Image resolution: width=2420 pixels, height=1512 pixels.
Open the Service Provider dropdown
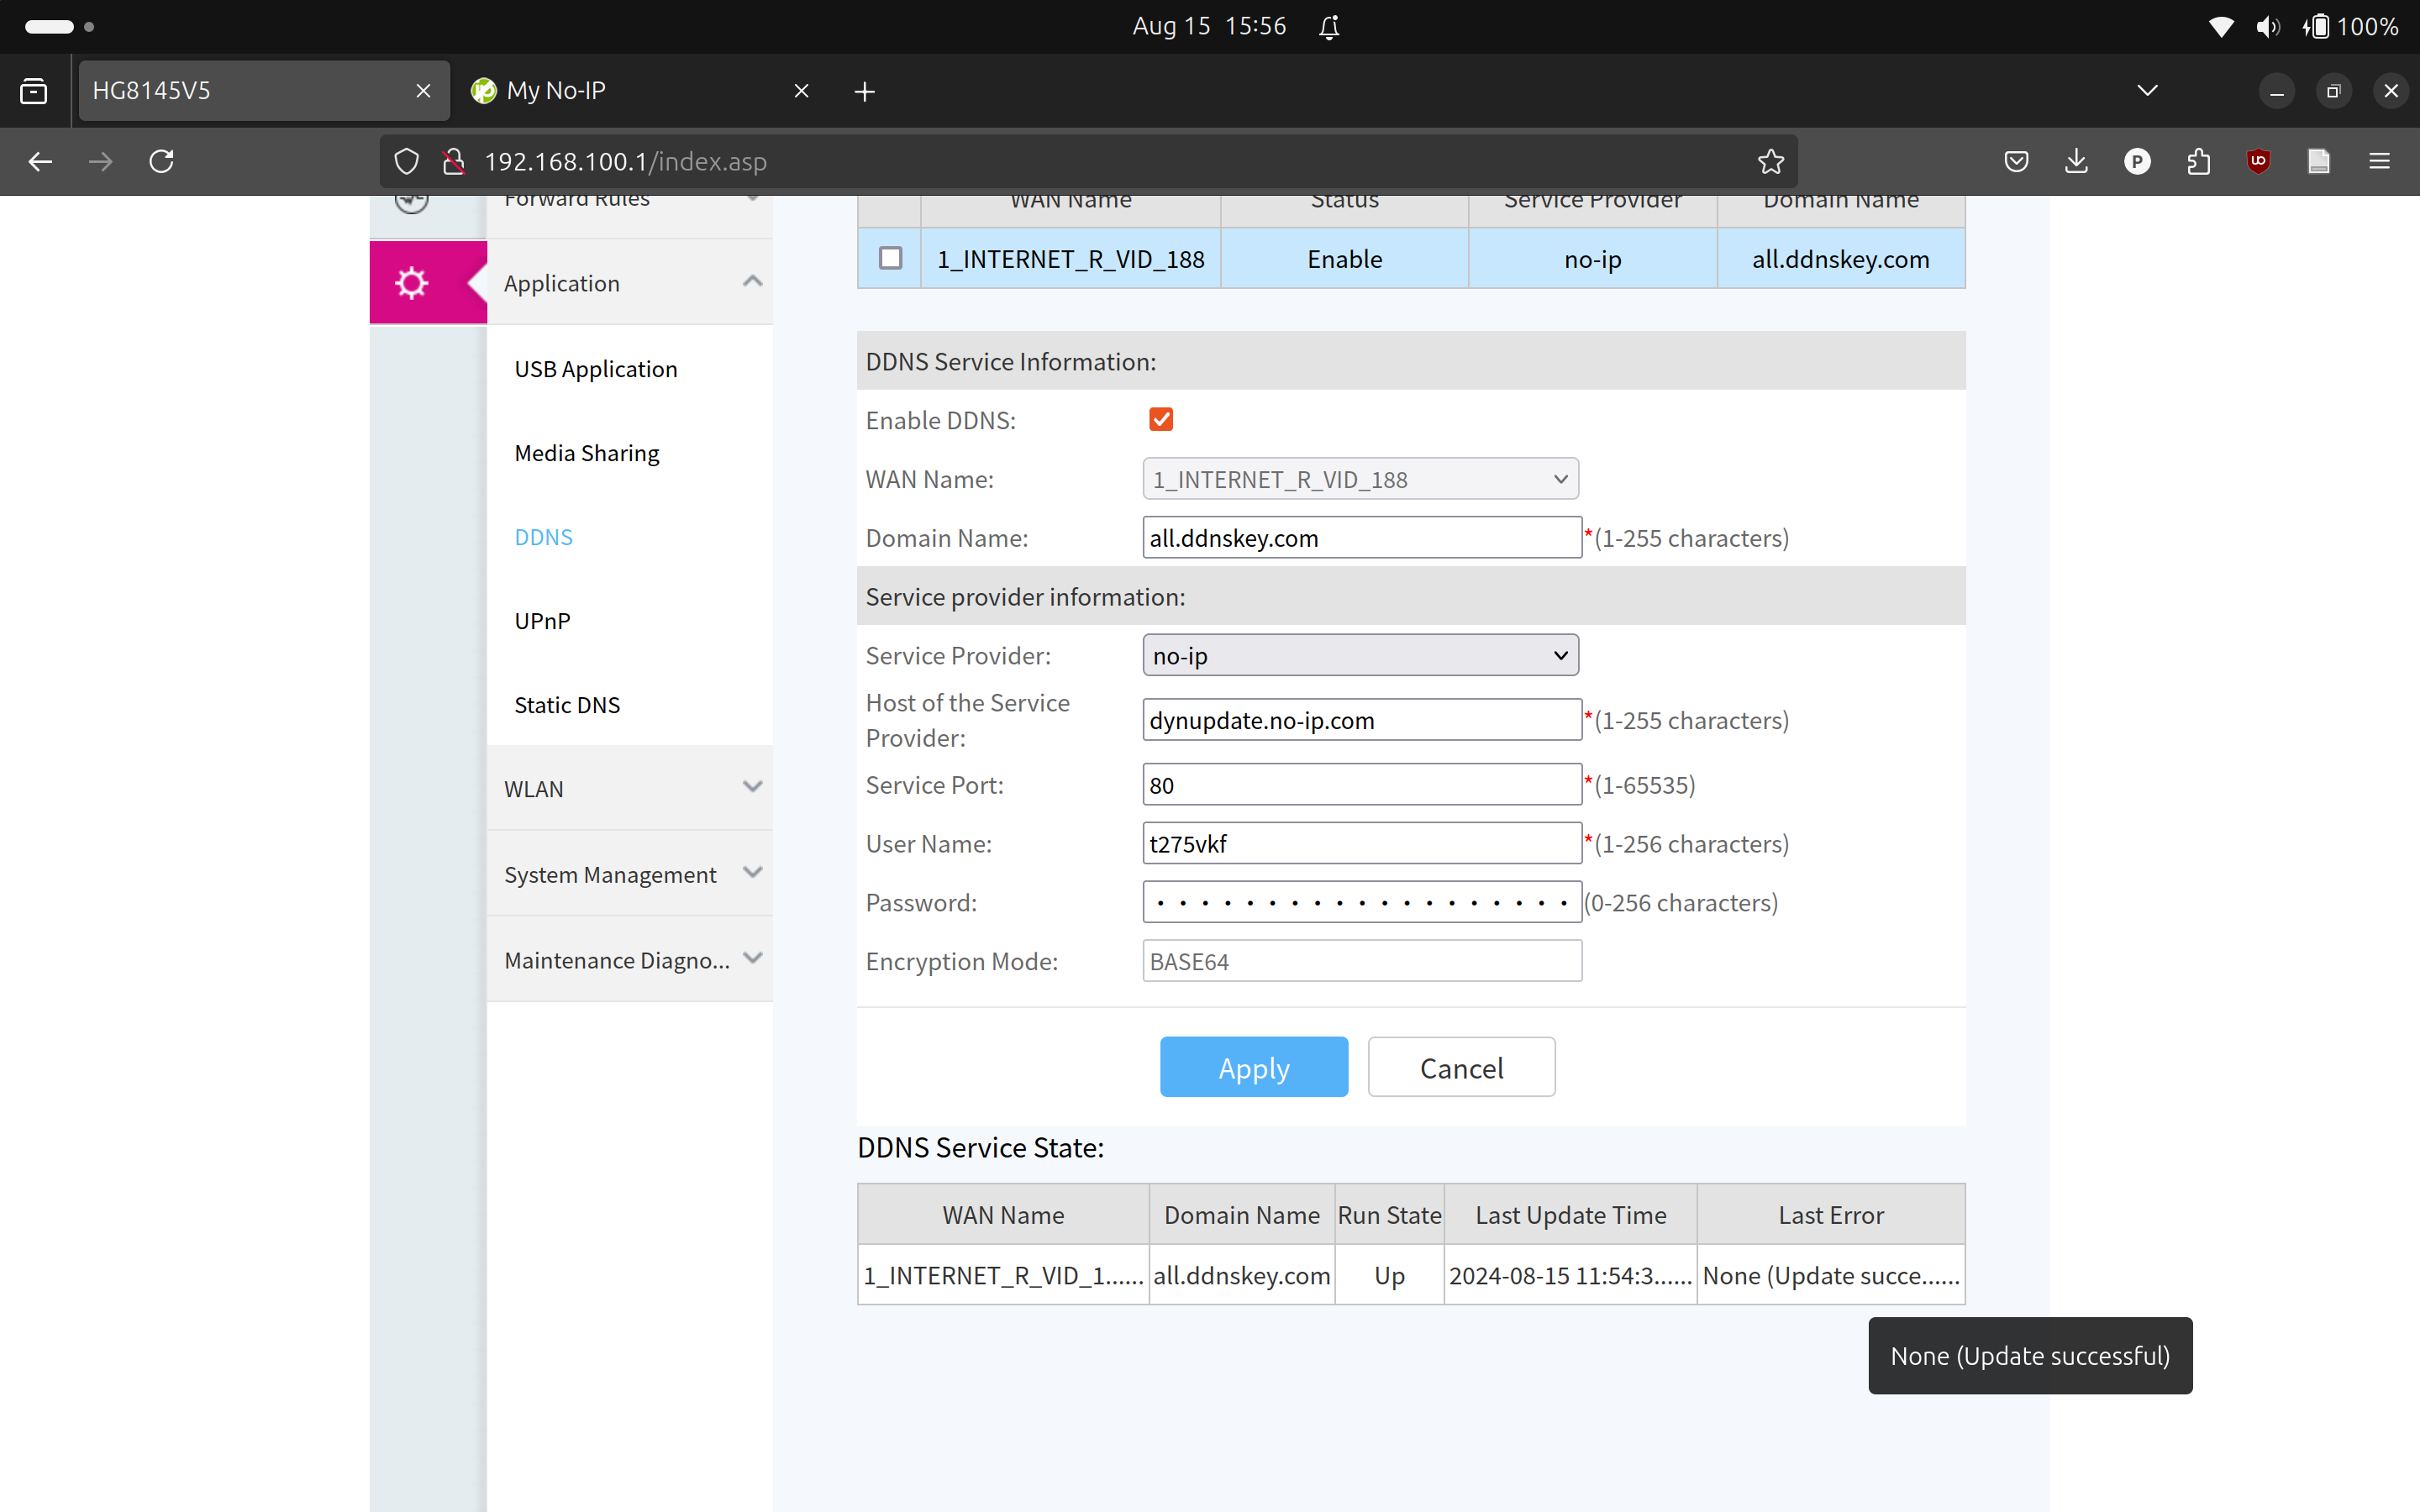[x=1359, y=655]
